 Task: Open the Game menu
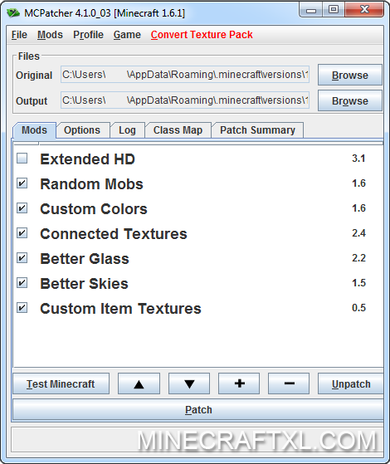127,35
